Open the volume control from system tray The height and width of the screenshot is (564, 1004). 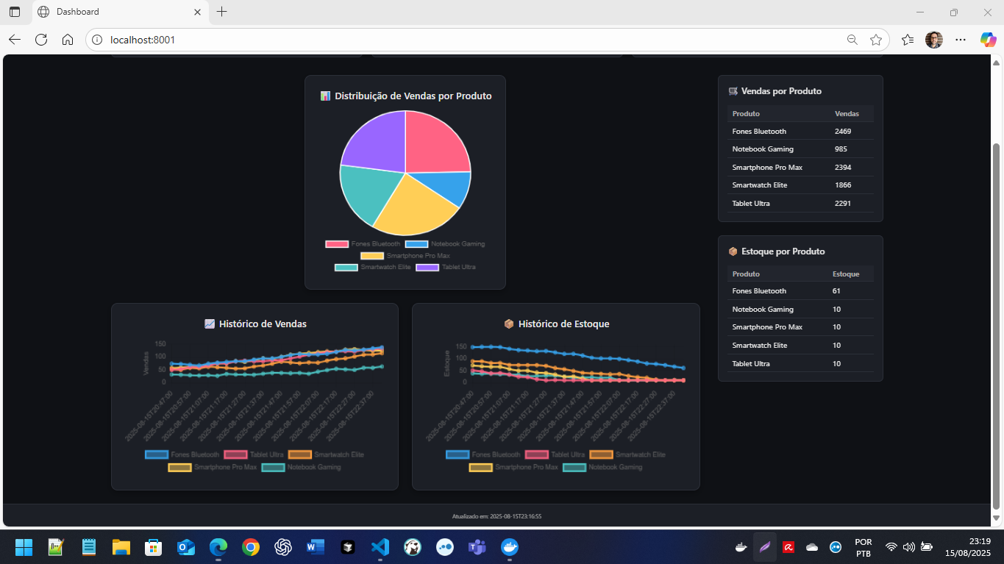[908, 547]
